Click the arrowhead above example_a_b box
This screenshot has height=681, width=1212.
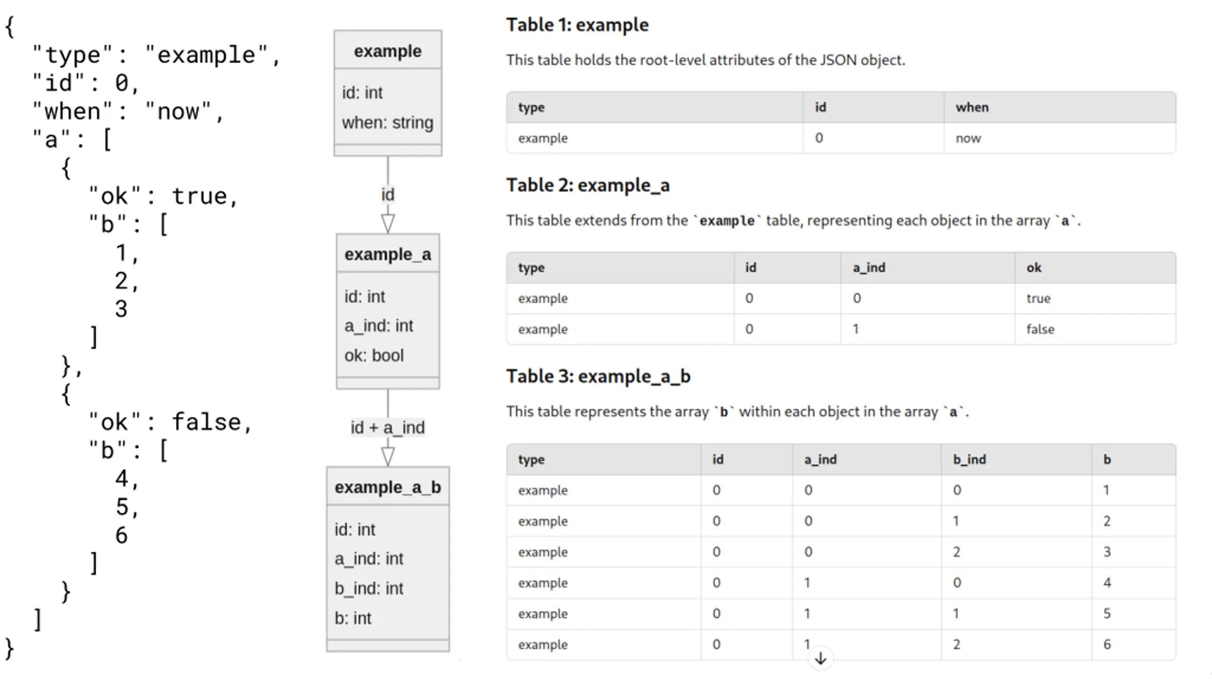388,456
